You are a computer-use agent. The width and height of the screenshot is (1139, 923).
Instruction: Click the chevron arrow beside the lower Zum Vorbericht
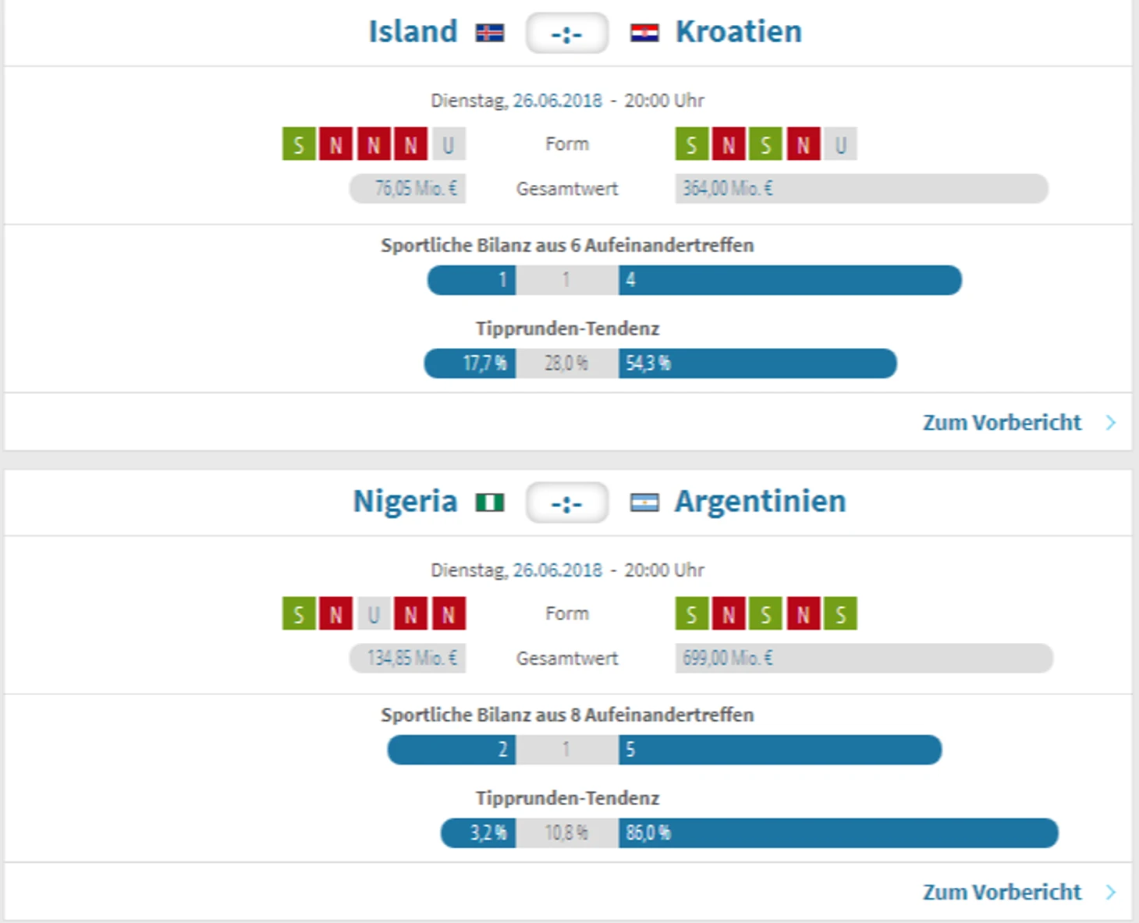pyautogui.click(x=1111, y=893)
